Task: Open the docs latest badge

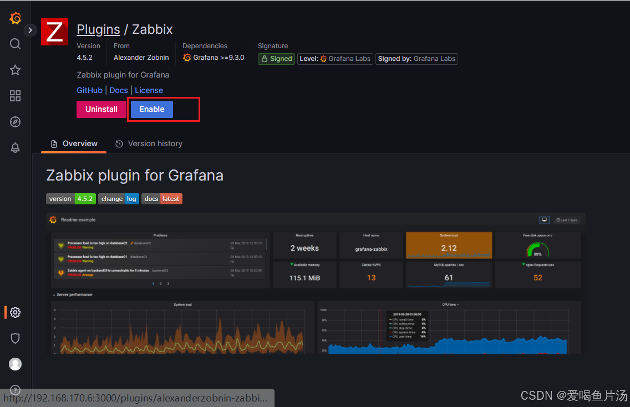Action: pos(162,199)
